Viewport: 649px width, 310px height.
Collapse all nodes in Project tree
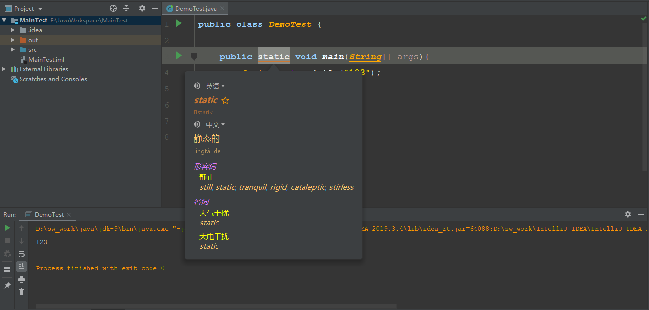125,8
